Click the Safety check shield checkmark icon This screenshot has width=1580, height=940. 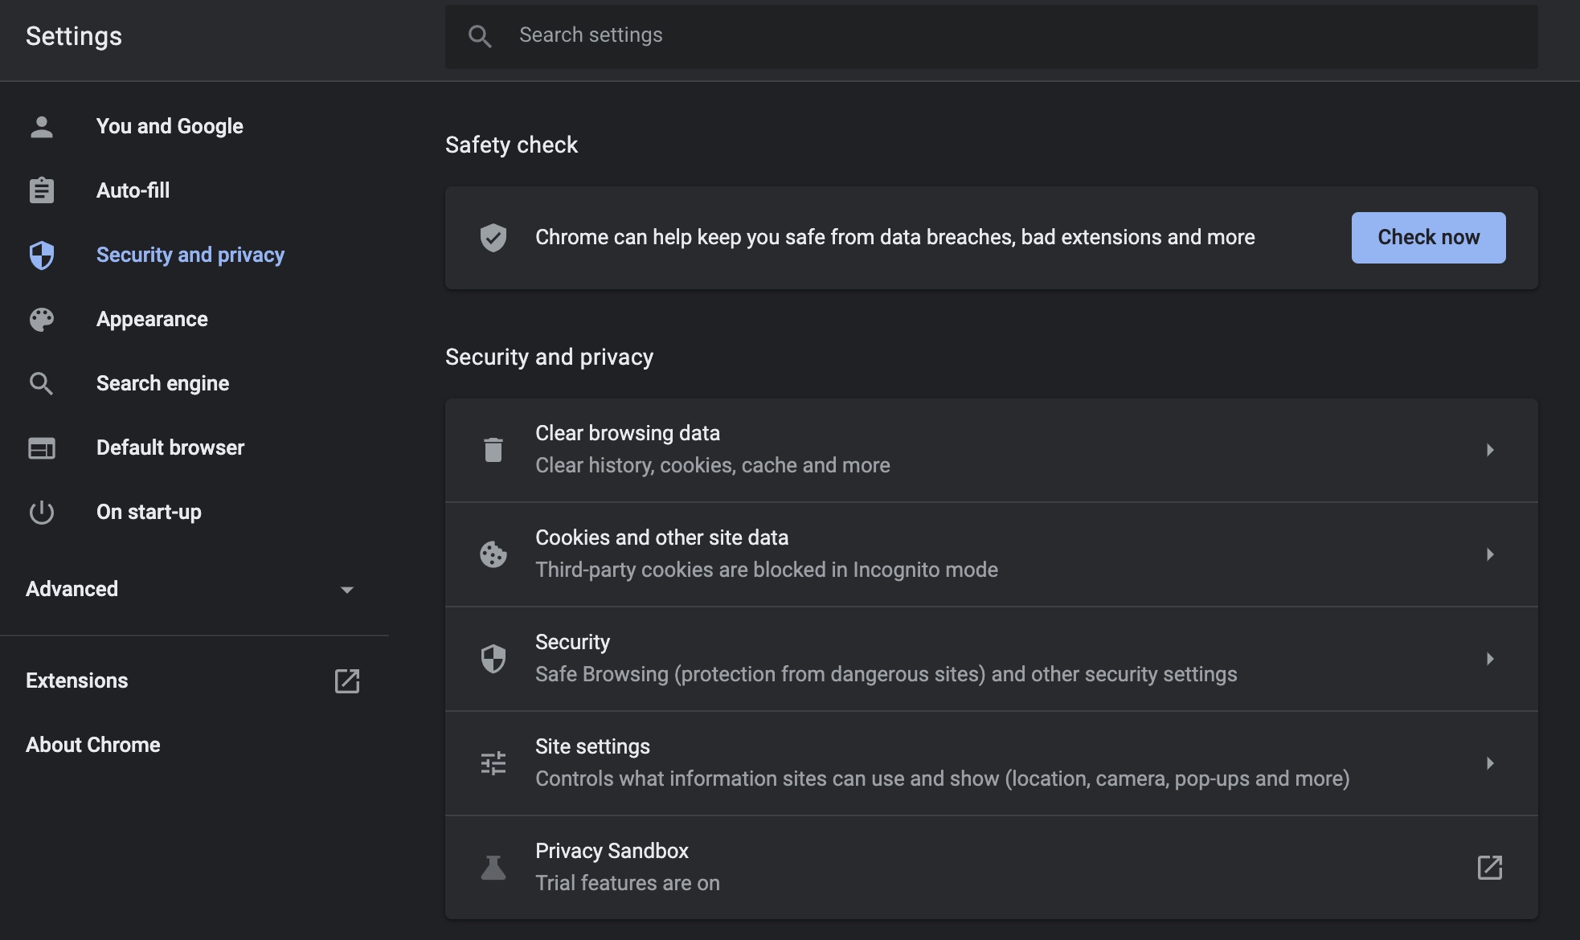pos(493,237)
